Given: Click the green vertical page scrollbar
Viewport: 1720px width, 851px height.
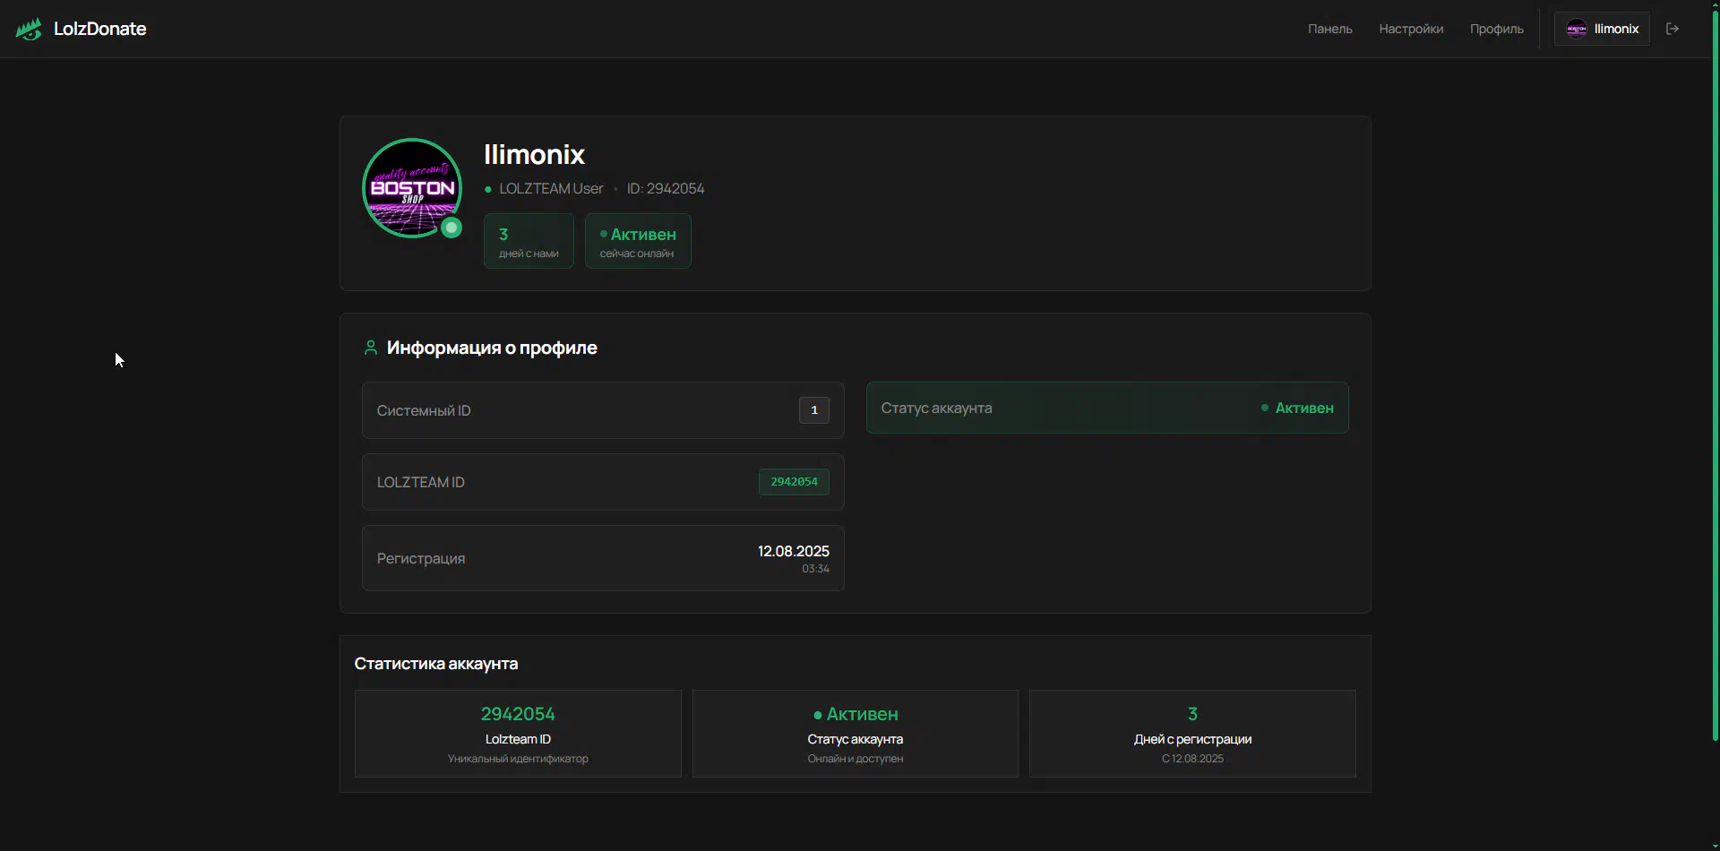Looking at the screenshot, I should pyautogui.click(x=1715, y=376).
